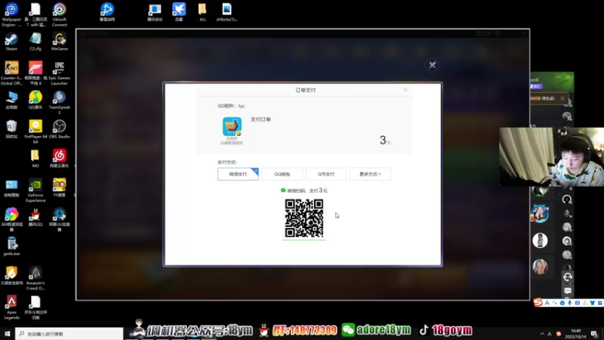Open 腾讯会议 desktop icon
The image size is (604, 340).
(155, 11)
